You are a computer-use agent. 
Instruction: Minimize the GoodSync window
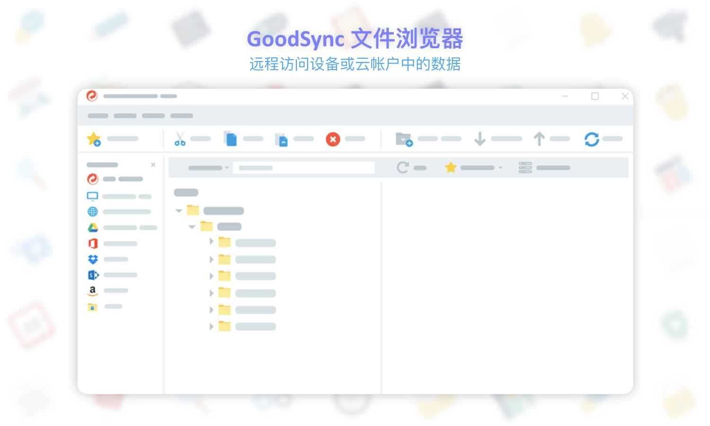pos(565,96)
